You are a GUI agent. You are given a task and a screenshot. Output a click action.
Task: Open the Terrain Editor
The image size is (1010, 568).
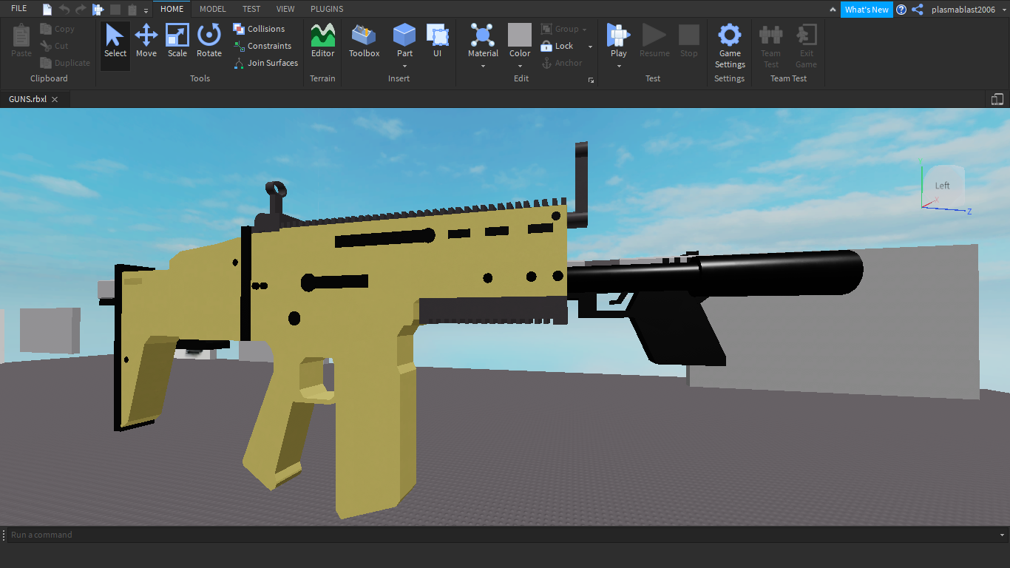point(322,41)
